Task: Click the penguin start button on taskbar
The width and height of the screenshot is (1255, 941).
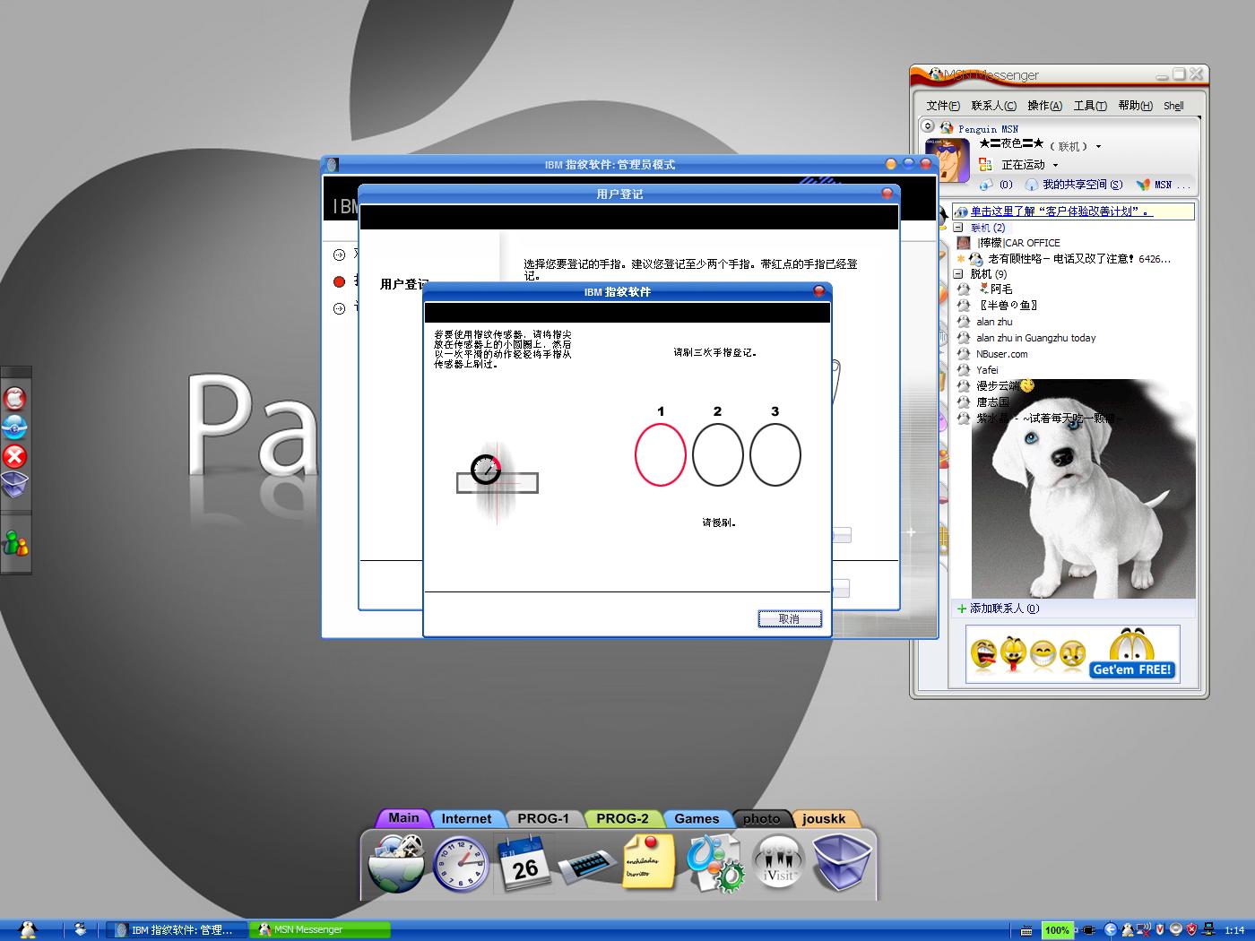Action: click(28, 930)
